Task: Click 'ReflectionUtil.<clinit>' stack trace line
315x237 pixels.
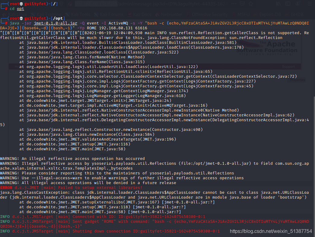Action: 116,72
